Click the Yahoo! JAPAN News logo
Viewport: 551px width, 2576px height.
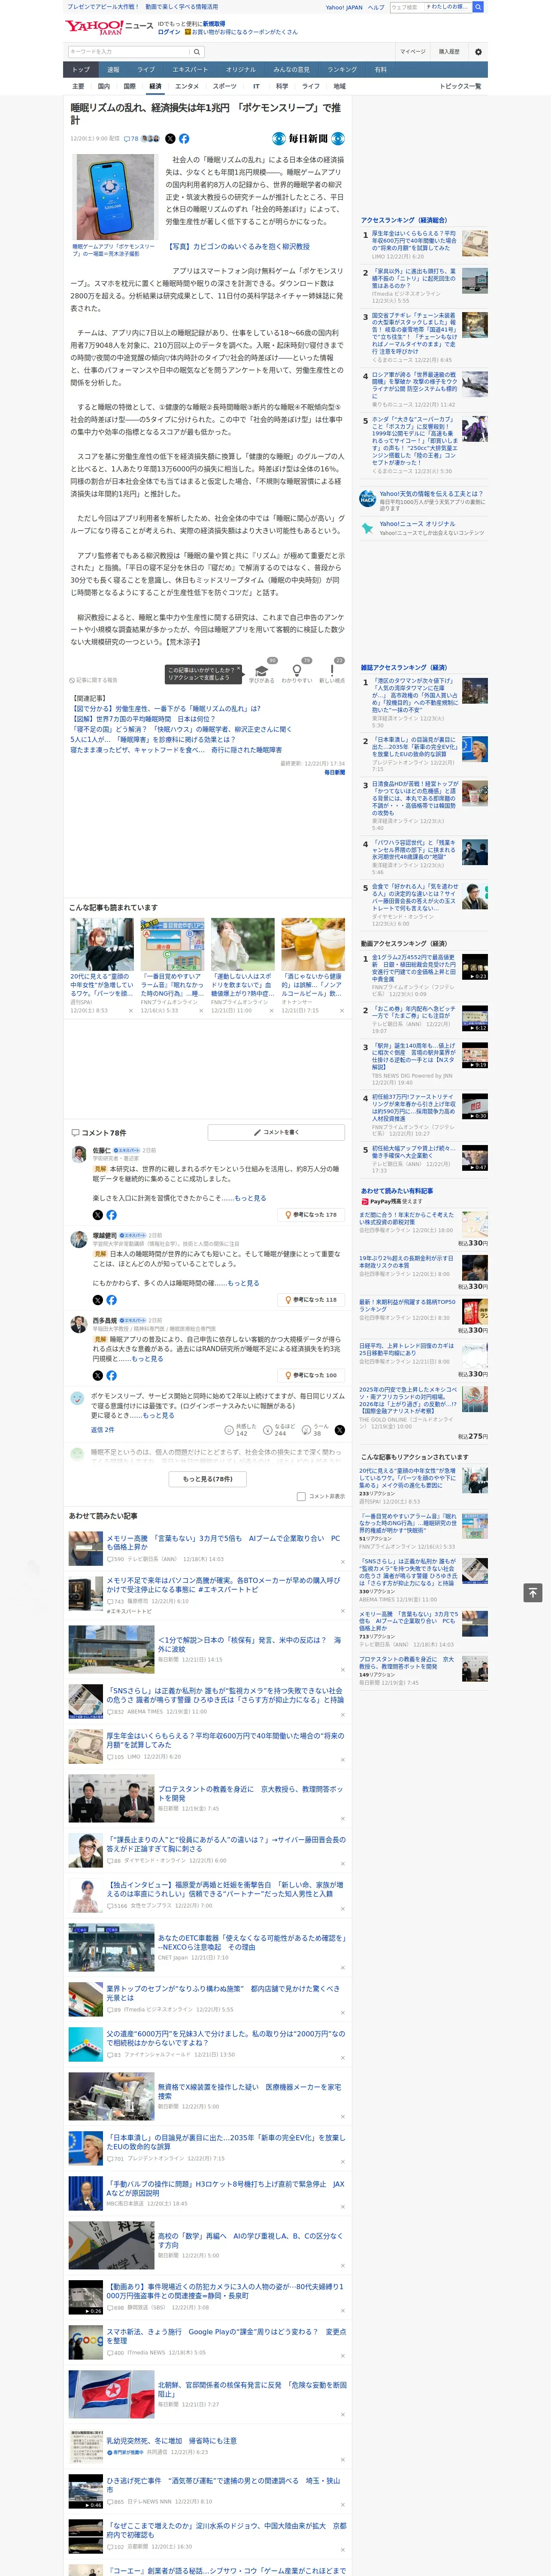click(x=109, y=27)
